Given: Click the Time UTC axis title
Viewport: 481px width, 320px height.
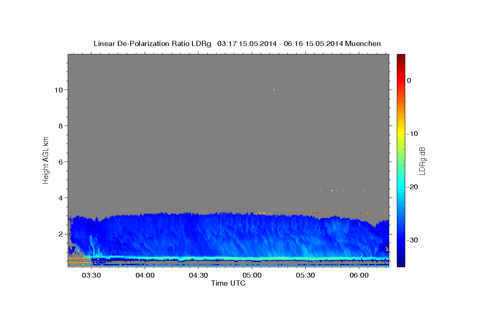Looking at the screenshot, I should click(x=228, y=284).
